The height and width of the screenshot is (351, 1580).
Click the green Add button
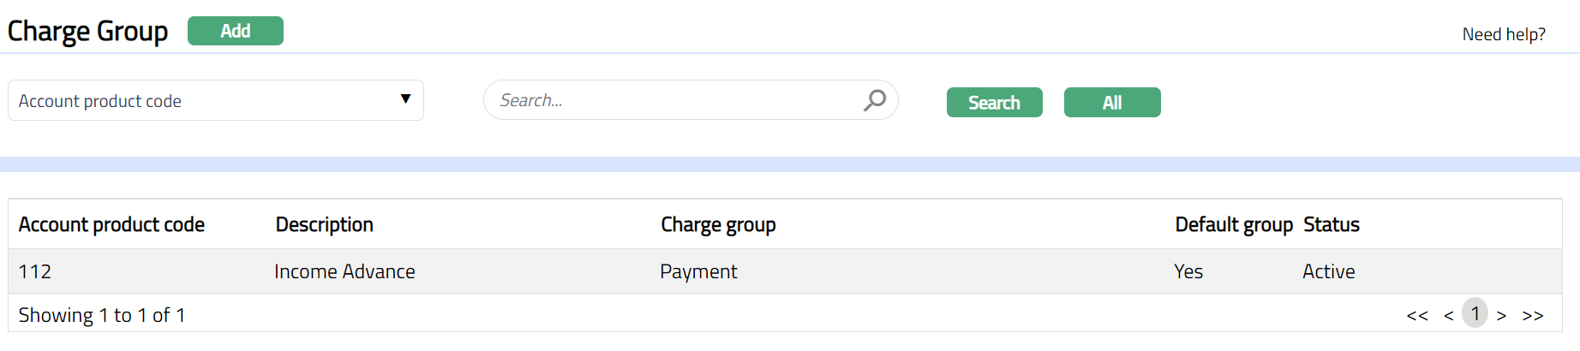pyautogui.click(x=235, y=31)
